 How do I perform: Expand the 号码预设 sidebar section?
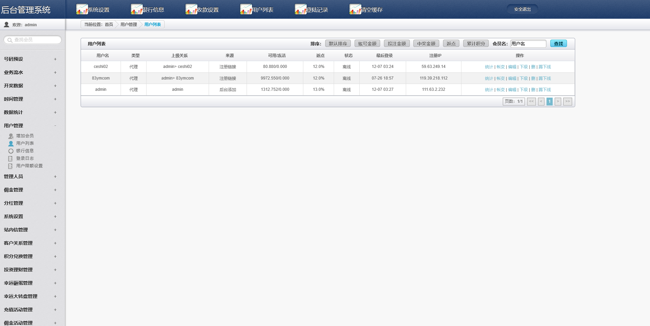[55, 59]
